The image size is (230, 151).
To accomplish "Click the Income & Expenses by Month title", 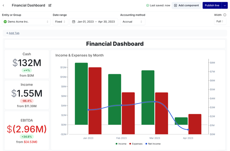I will click(x=80, y=55).
